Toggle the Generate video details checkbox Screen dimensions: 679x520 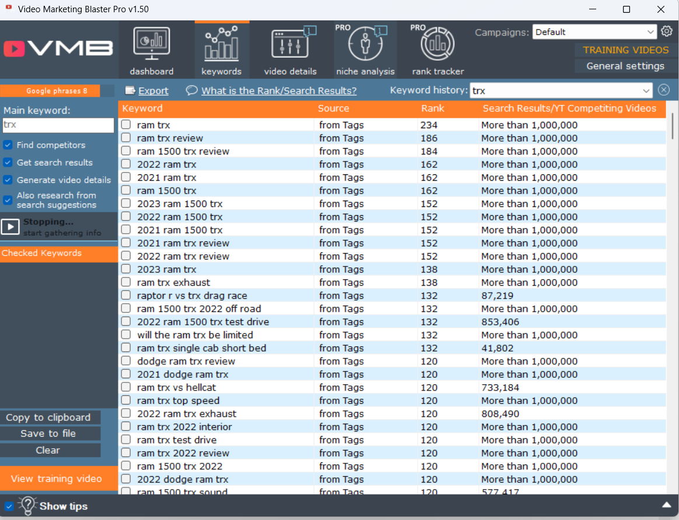tap(8, 180)
